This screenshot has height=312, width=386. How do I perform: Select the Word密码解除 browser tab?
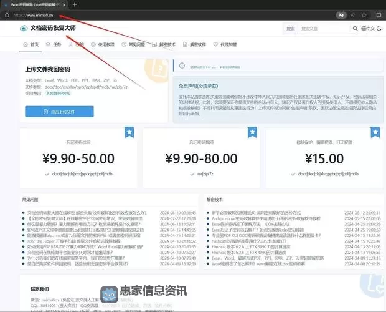coord(34,5)
